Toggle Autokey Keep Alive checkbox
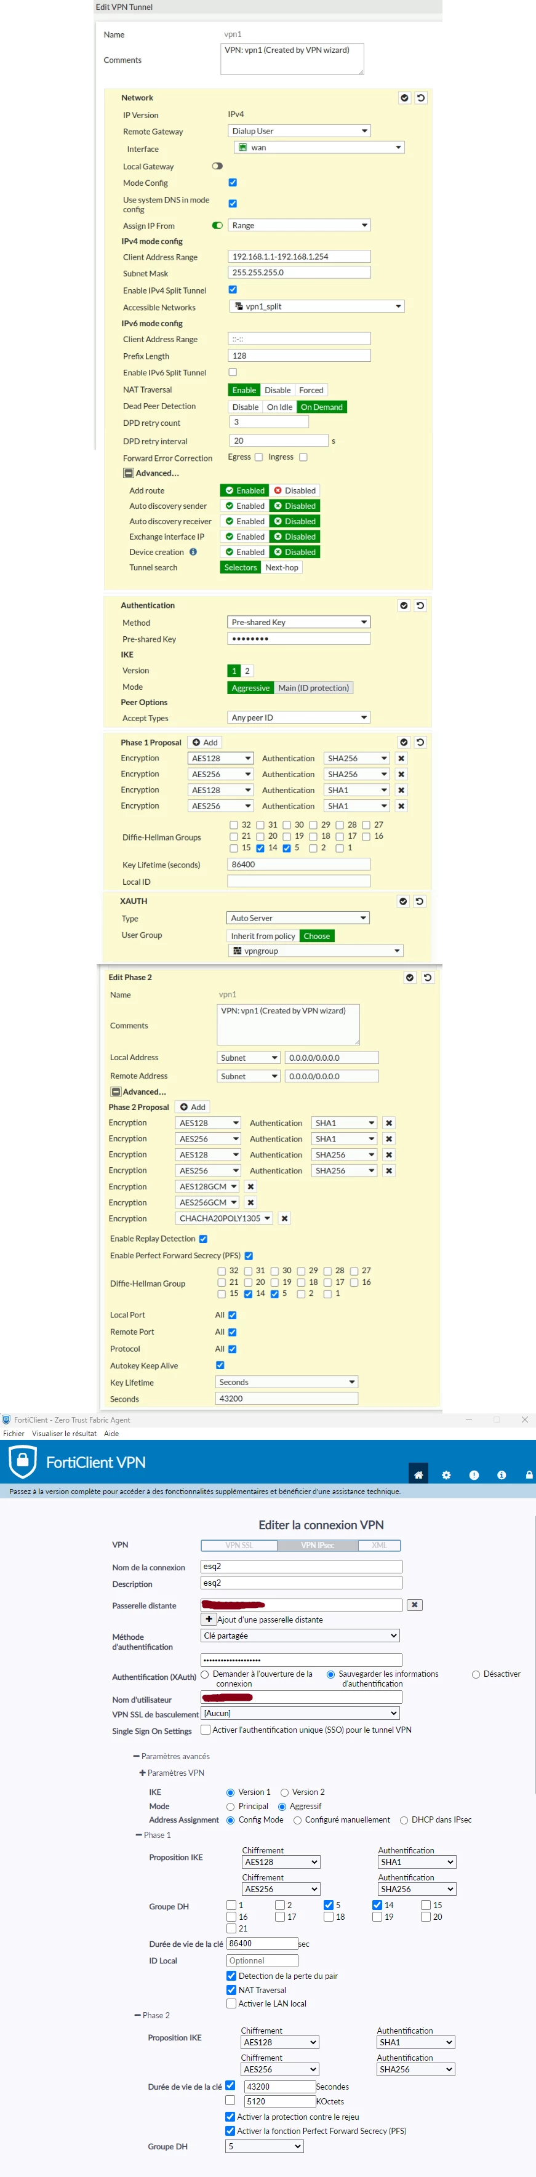 point(220,1365)
